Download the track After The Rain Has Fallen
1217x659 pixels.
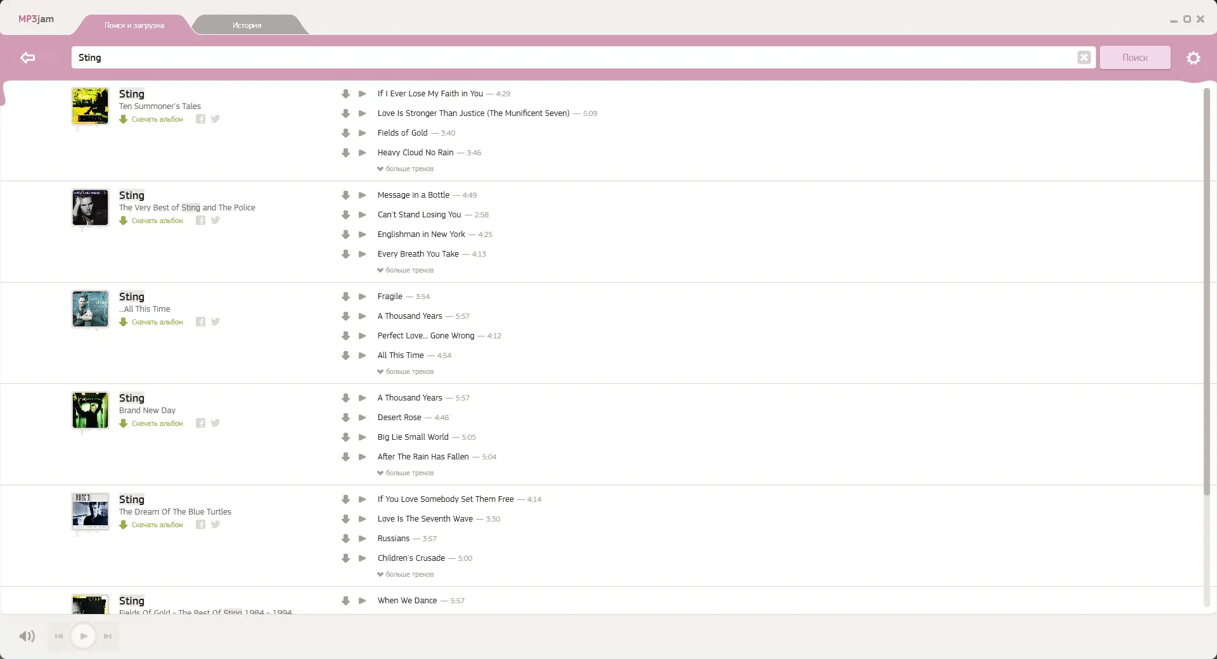click(345, 457)
